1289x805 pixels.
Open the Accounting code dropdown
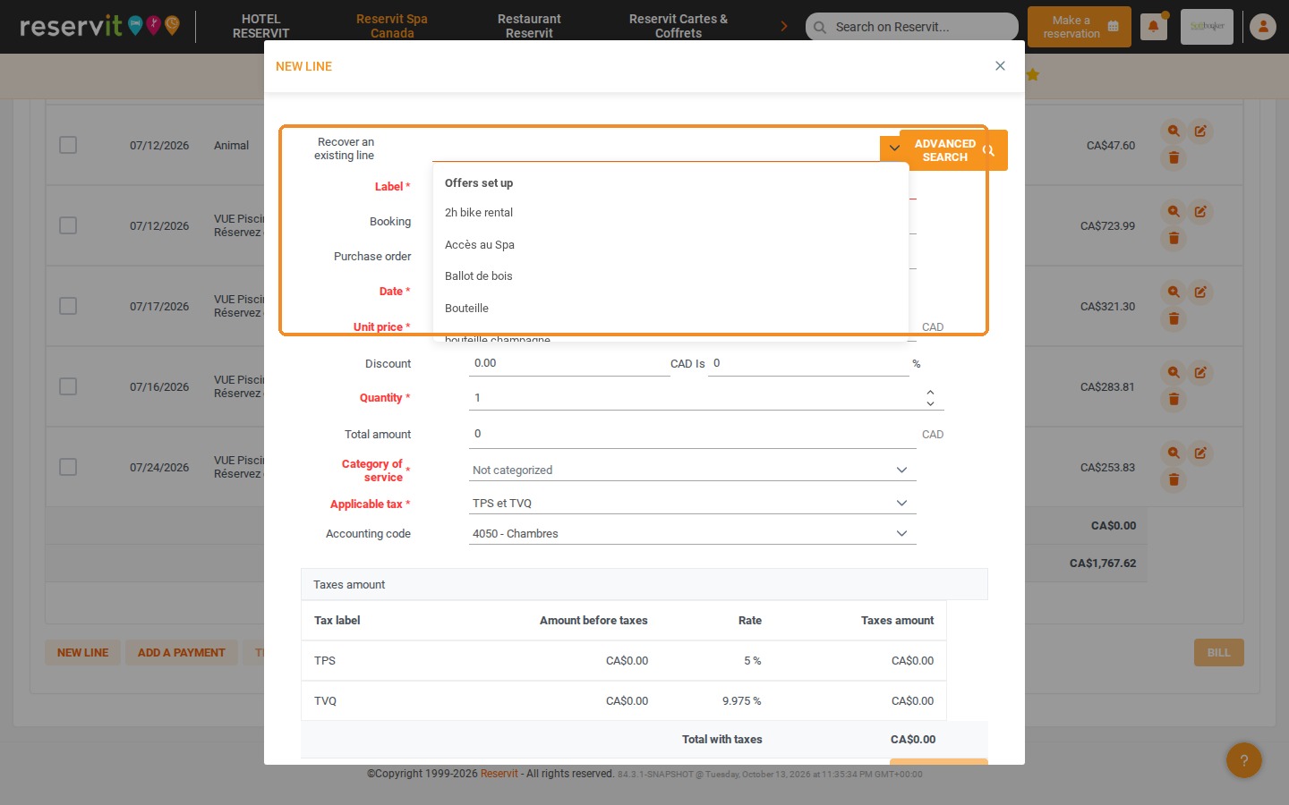tap(692, 534)
